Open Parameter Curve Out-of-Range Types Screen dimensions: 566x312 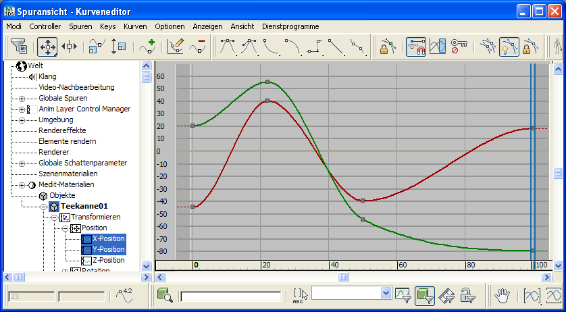pos(438,47)
